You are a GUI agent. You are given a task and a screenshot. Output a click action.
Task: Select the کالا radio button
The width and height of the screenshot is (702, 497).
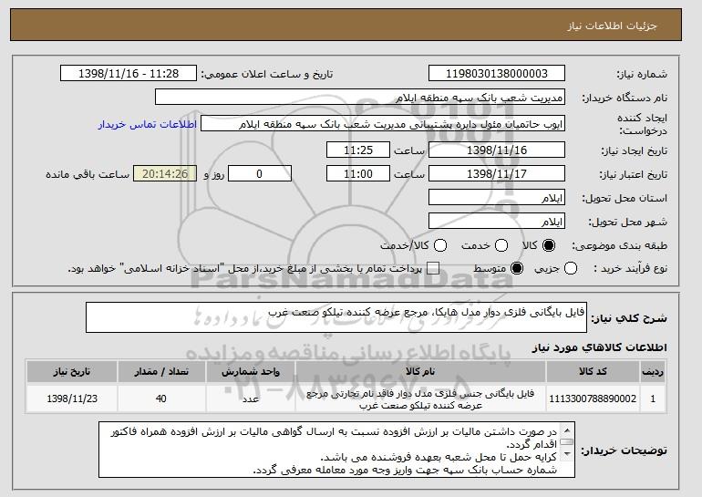point(549,245)
